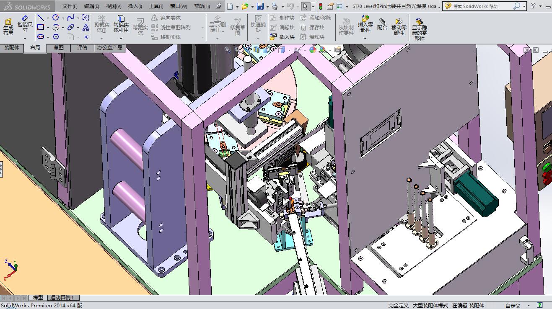Screen dimensions: 552x309
Task: Open the save button dropdown arrow
Action: (267, 7)
